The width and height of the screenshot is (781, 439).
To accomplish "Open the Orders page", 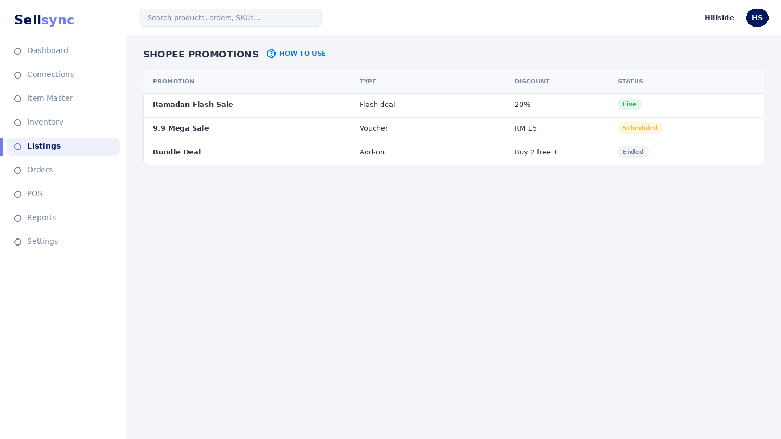I will point(63,170).
